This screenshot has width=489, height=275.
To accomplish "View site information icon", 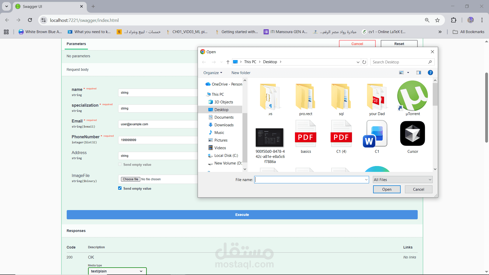I will click(x=44, y=20).
